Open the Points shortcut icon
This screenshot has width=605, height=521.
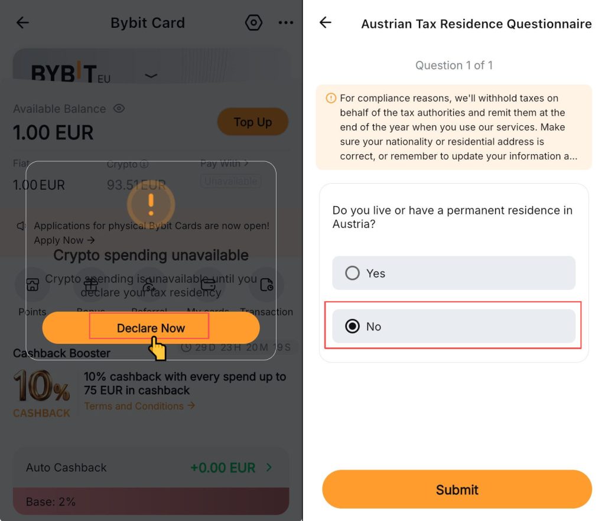(x=32, y=286)
